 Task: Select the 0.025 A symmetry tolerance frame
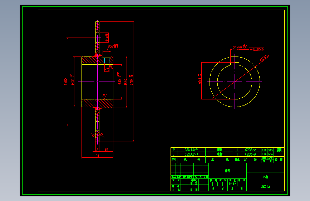click(256, 49)
